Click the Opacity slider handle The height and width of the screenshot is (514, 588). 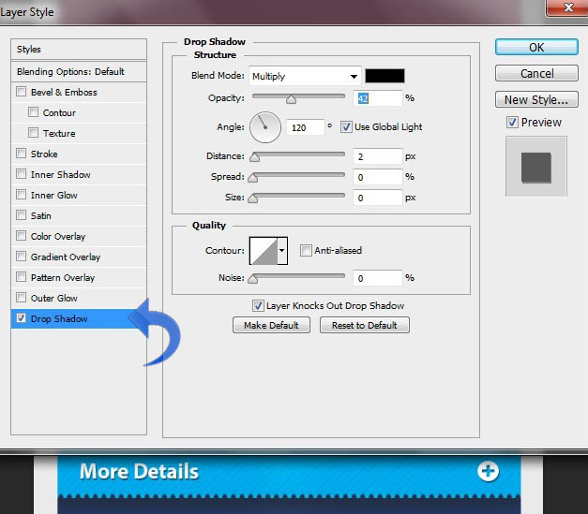[x=291, y=99]
